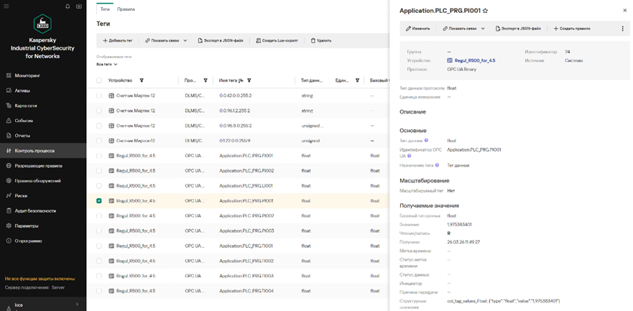This screenshot has height=311, width=633.
Task: Close the tag details panel
Action: click(624, 11)
